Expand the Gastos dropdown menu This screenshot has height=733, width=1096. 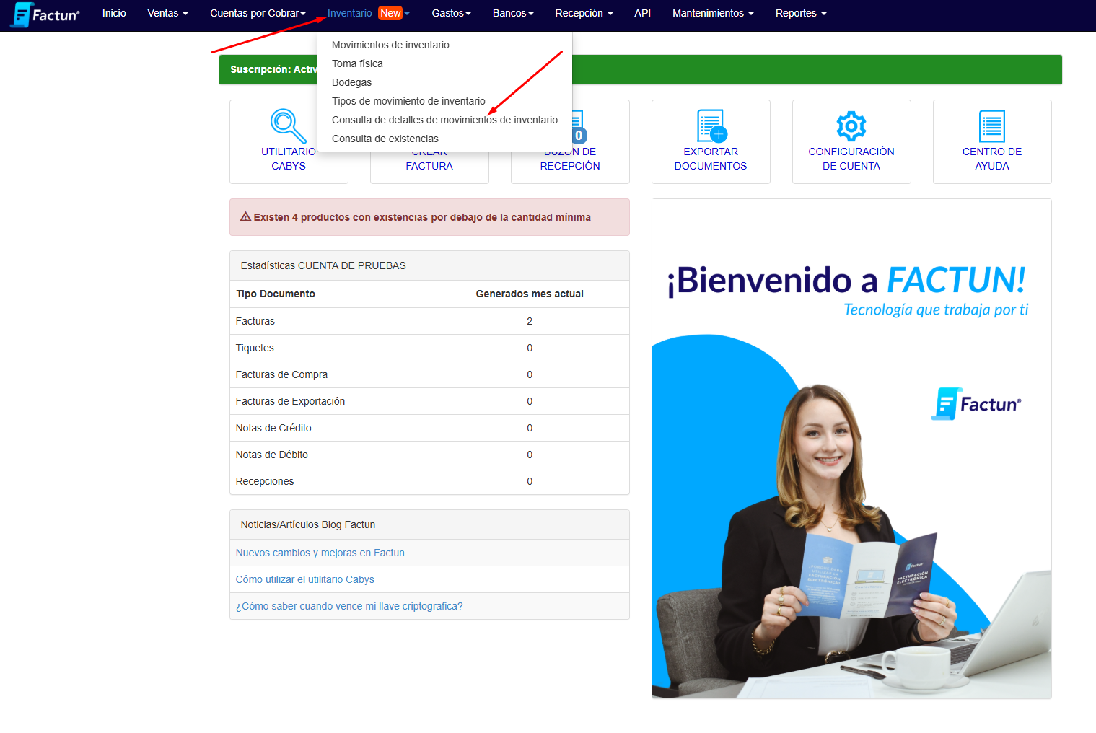(x=451, y=13)
